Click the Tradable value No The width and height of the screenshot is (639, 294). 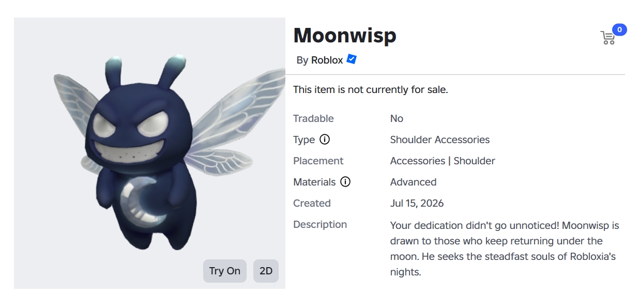click(397, 118)
